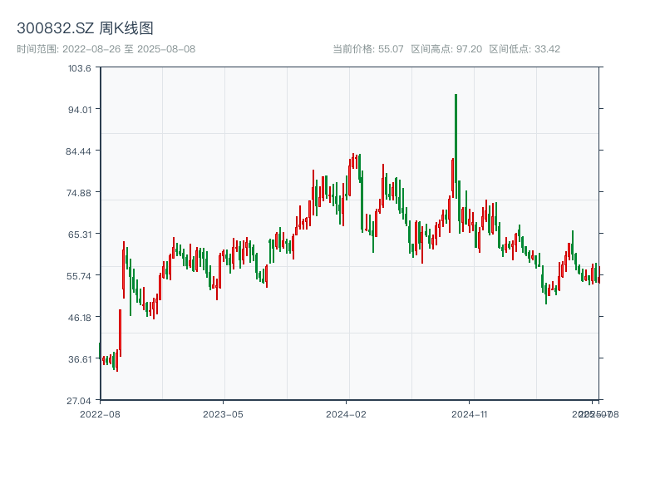This screenshot has width=665, height=499.
Task: Select the 2024-11 x-axis date marker
Action: pos(470,413)
